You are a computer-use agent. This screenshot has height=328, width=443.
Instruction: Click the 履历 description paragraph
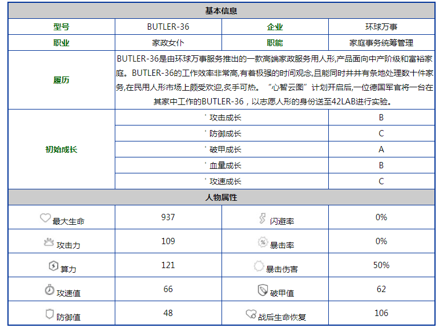[275, 80]
